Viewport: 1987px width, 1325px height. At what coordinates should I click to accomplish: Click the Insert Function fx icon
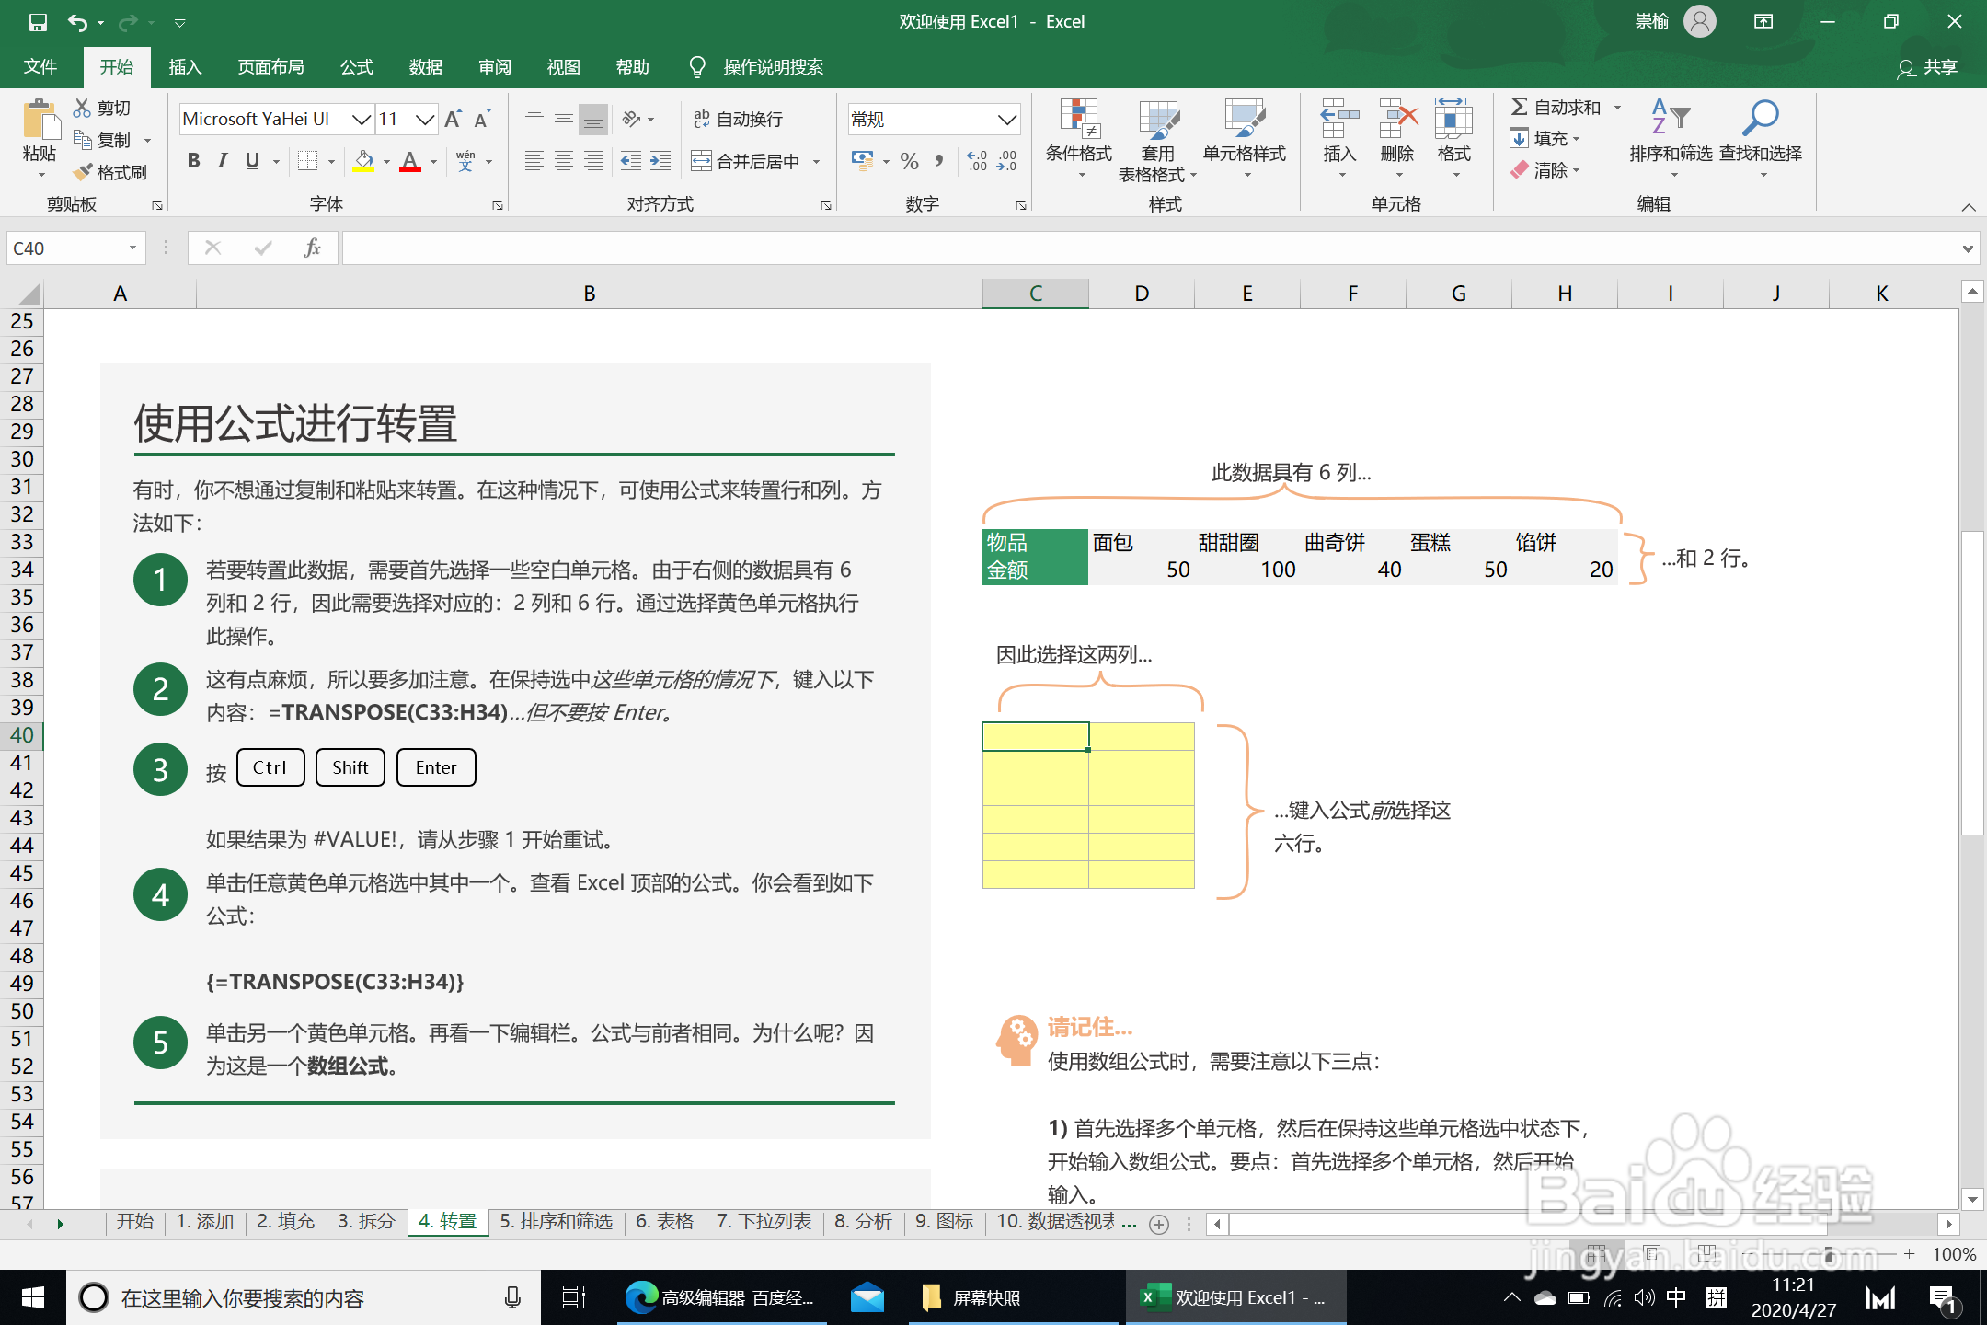(x=312, y=248)
